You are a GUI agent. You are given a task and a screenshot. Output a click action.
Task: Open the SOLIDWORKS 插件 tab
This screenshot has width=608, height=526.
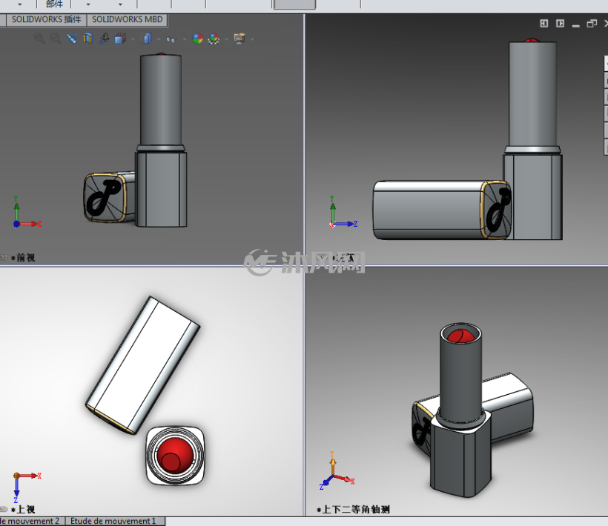[x=47, y=20]
